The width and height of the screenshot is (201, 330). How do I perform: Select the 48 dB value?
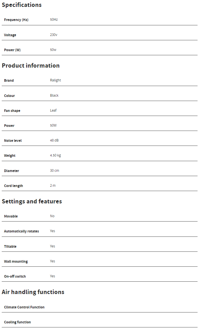[54, 140]
